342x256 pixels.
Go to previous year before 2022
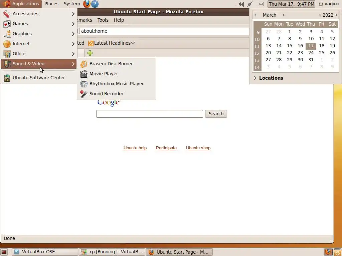[320, 15]
